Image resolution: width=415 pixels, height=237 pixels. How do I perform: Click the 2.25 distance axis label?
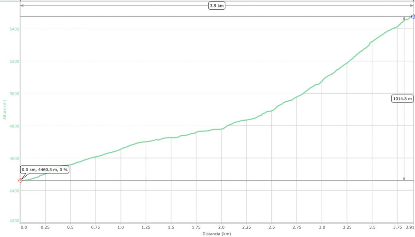tap(246, 227)
